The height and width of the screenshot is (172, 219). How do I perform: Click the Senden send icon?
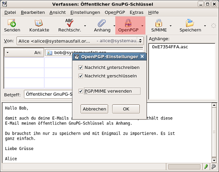pos(12,23)
